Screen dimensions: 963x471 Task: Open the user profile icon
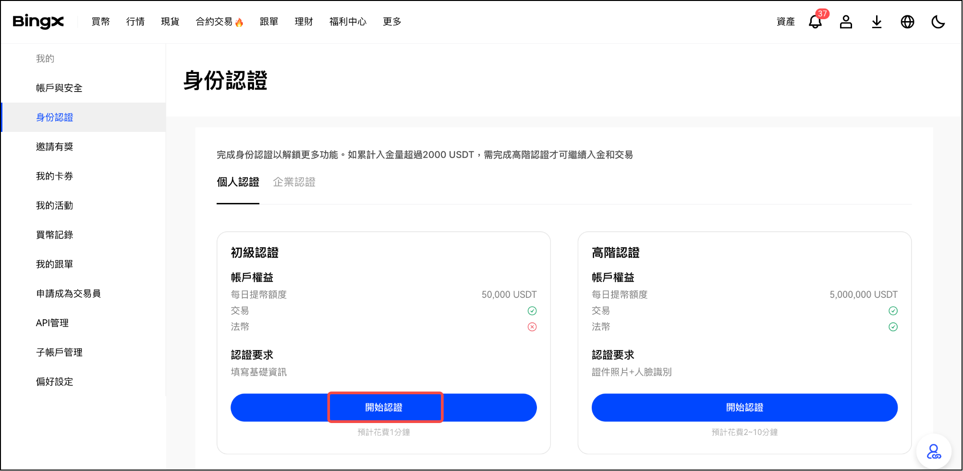[x=846, y=22]
